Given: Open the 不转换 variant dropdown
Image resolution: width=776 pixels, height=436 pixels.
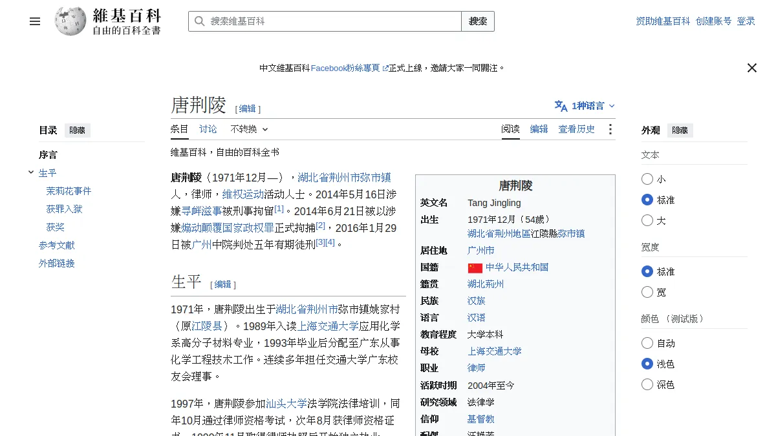Looking at the screenshot, I should pyautogui.click(x=249, y=129).
